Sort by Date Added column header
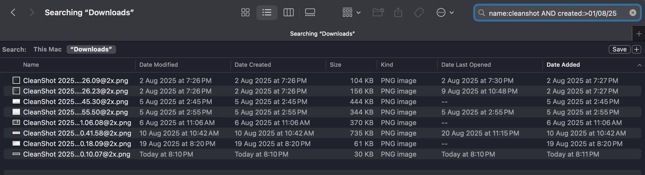Image resolution: width=645 pixels, height=175 pixels. [x=563, y=65]
